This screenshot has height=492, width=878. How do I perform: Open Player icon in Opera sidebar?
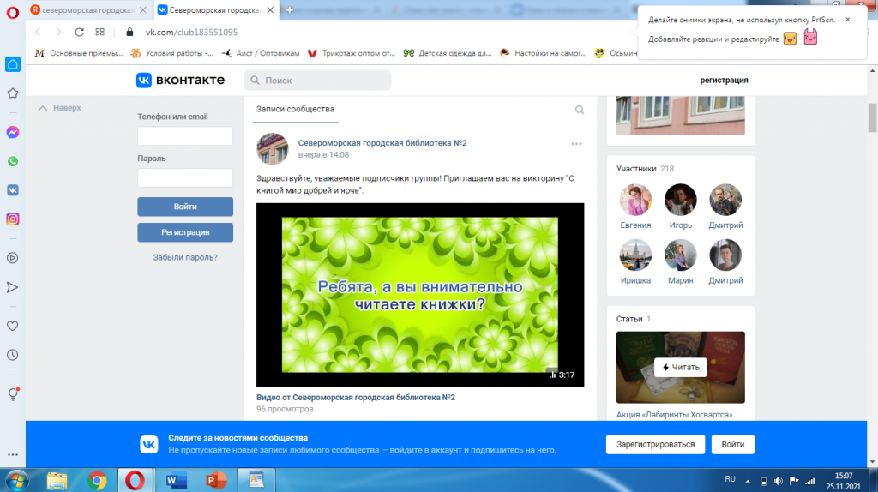point(12,258)
